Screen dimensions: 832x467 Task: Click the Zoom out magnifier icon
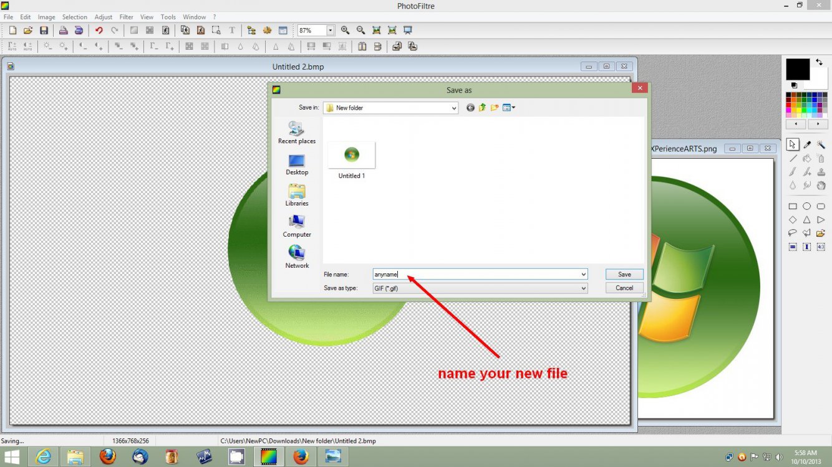(360, 30)
